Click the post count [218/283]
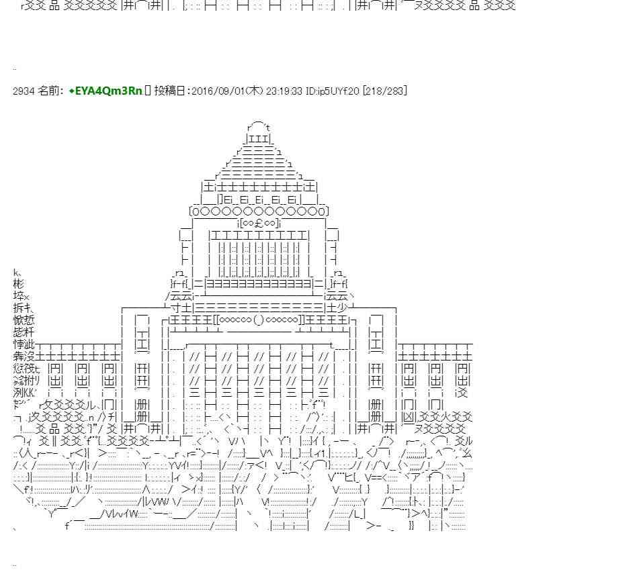637x576 pixels. click(x=384, y=91)
